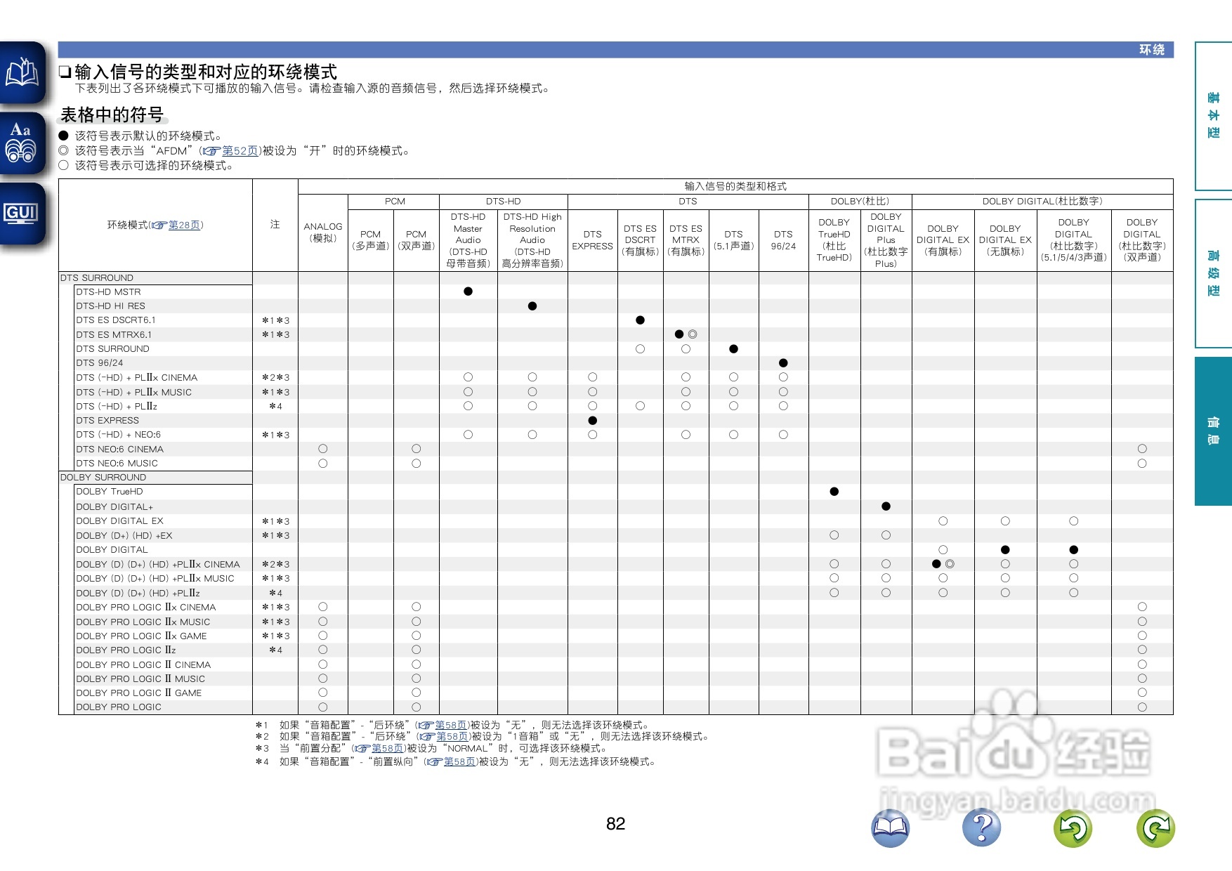
Task: Click the DOLBY DIGITAL+ row label
Action: (x=114, y=507)
